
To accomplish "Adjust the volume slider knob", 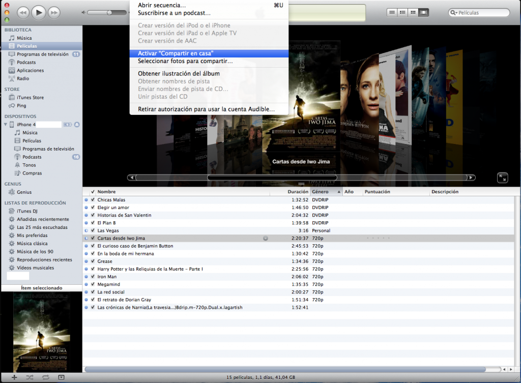I will 109,13.
